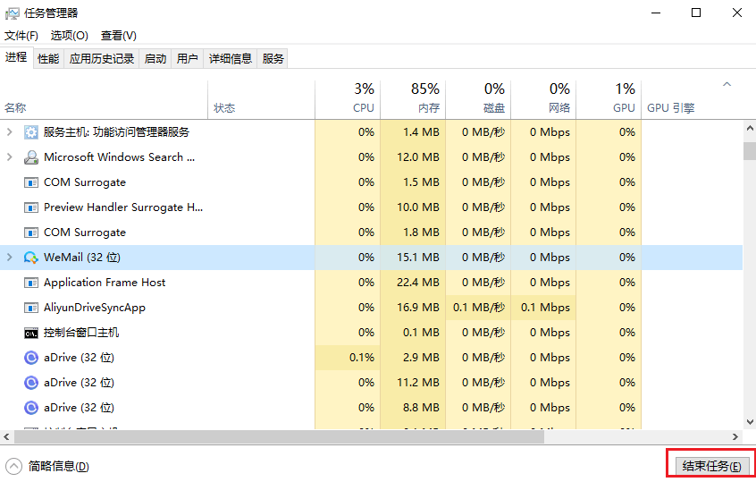Sort by the 磁盘 column header
This screenshot has width=756, height=482.
478,100
